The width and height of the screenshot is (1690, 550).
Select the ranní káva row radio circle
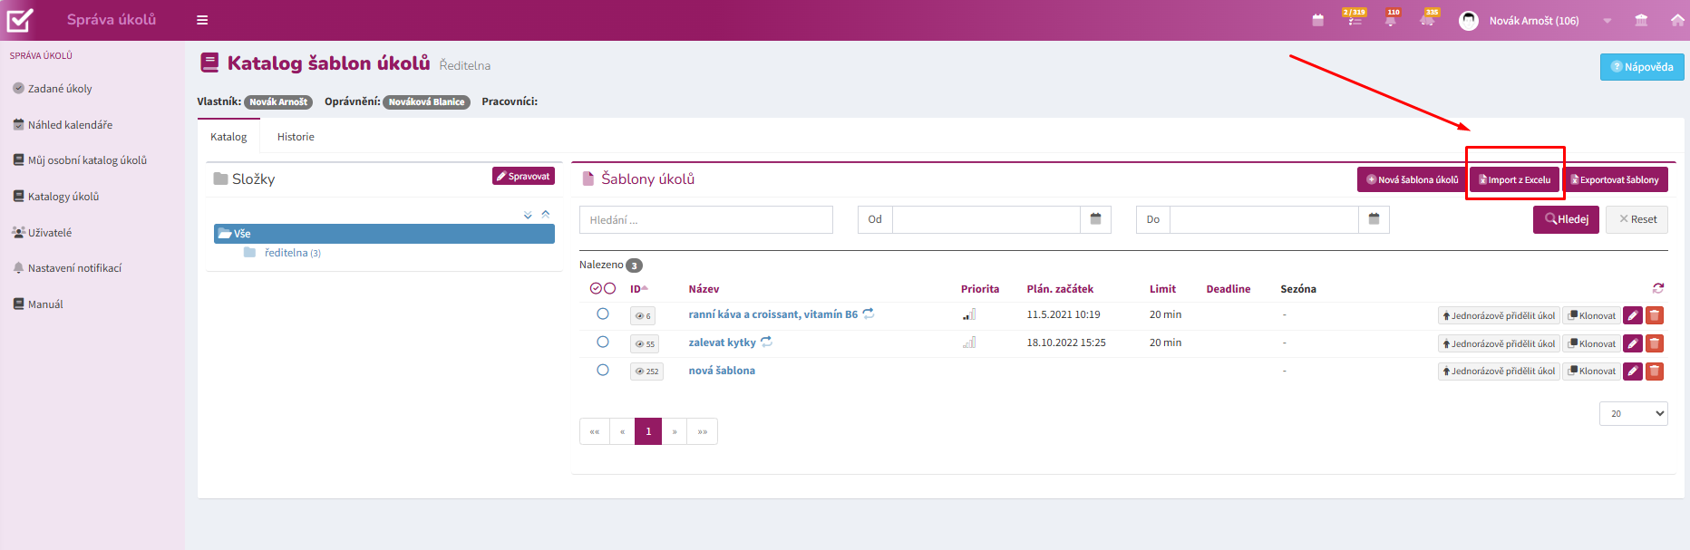603,314
